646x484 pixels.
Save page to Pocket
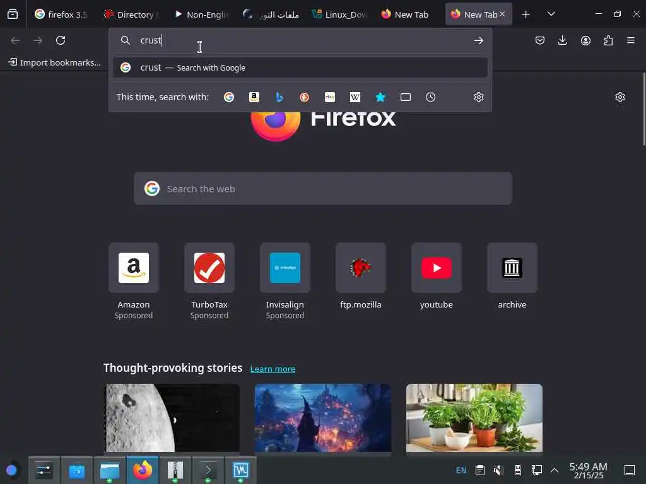point(540,40)
